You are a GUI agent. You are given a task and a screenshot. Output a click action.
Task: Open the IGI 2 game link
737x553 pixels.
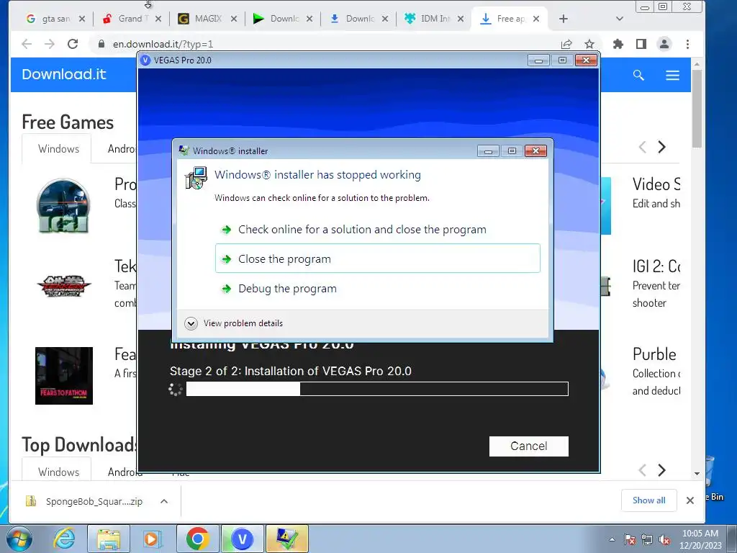pos(656,266)
